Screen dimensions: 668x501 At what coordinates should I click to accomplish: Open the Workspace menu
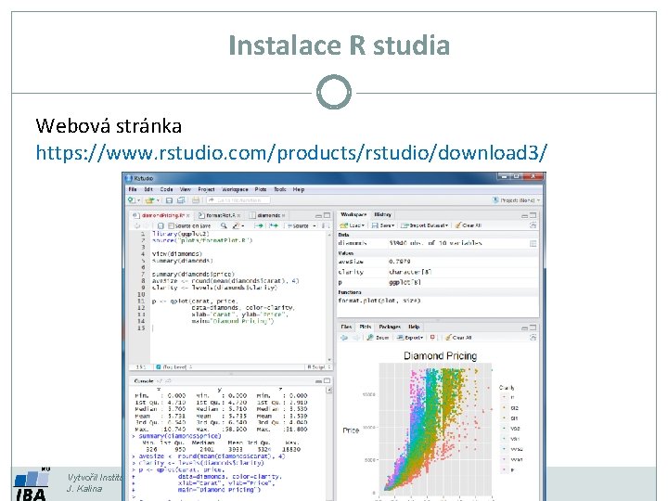235,189
